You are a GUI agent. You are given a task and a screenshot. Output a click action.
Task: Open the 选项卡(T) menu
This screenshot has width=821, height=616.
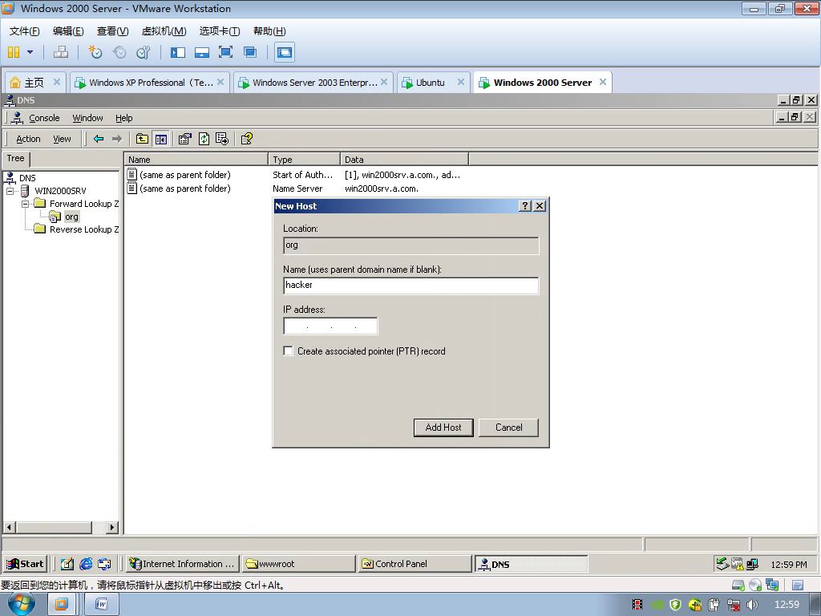tap(220, 31)
